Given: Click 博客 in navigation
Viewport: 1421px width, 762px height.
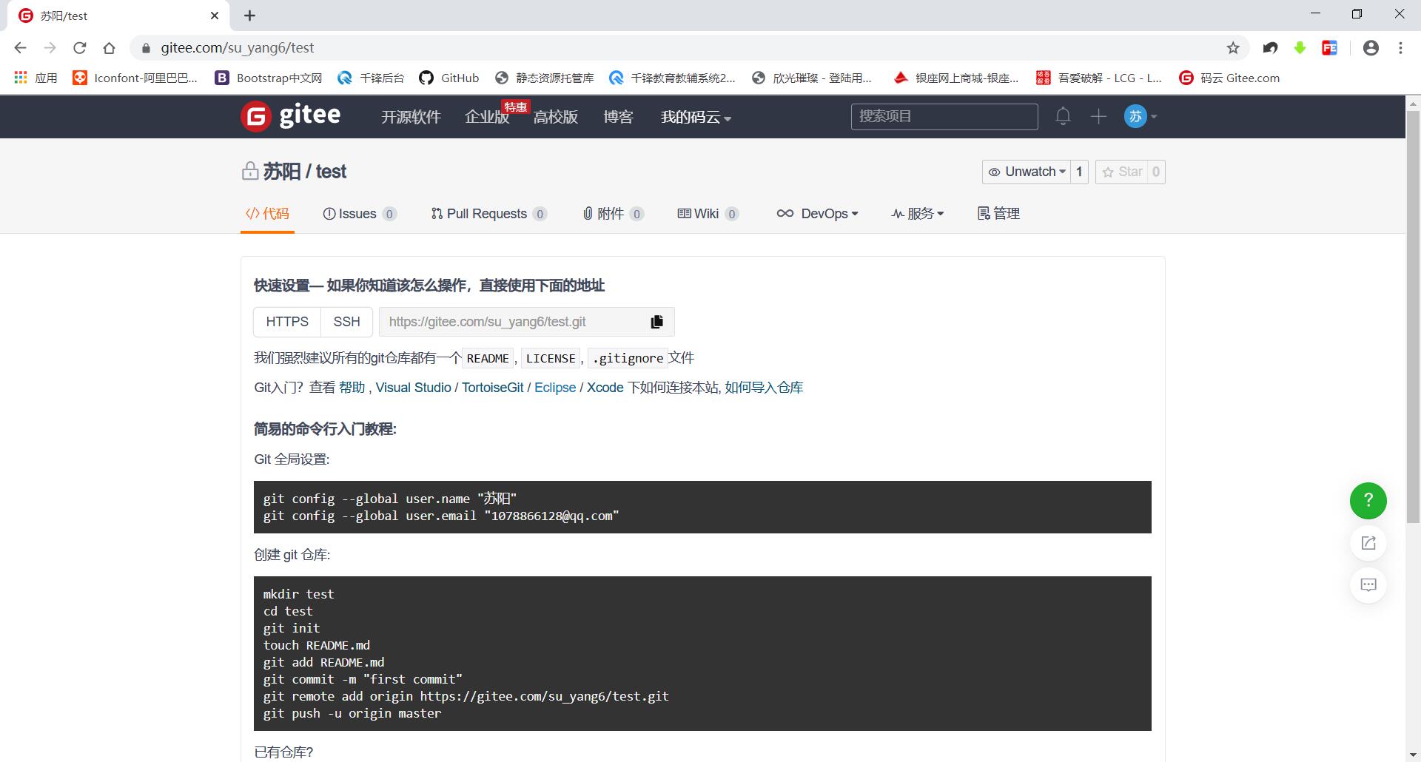Looking at the screenshot, I should pos(618,117).
